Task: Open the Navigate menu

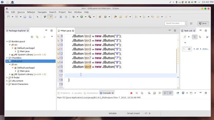Action: (x=42, y=12)
